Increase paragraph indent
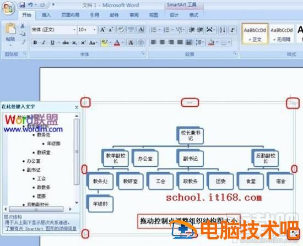 [200, 30]
